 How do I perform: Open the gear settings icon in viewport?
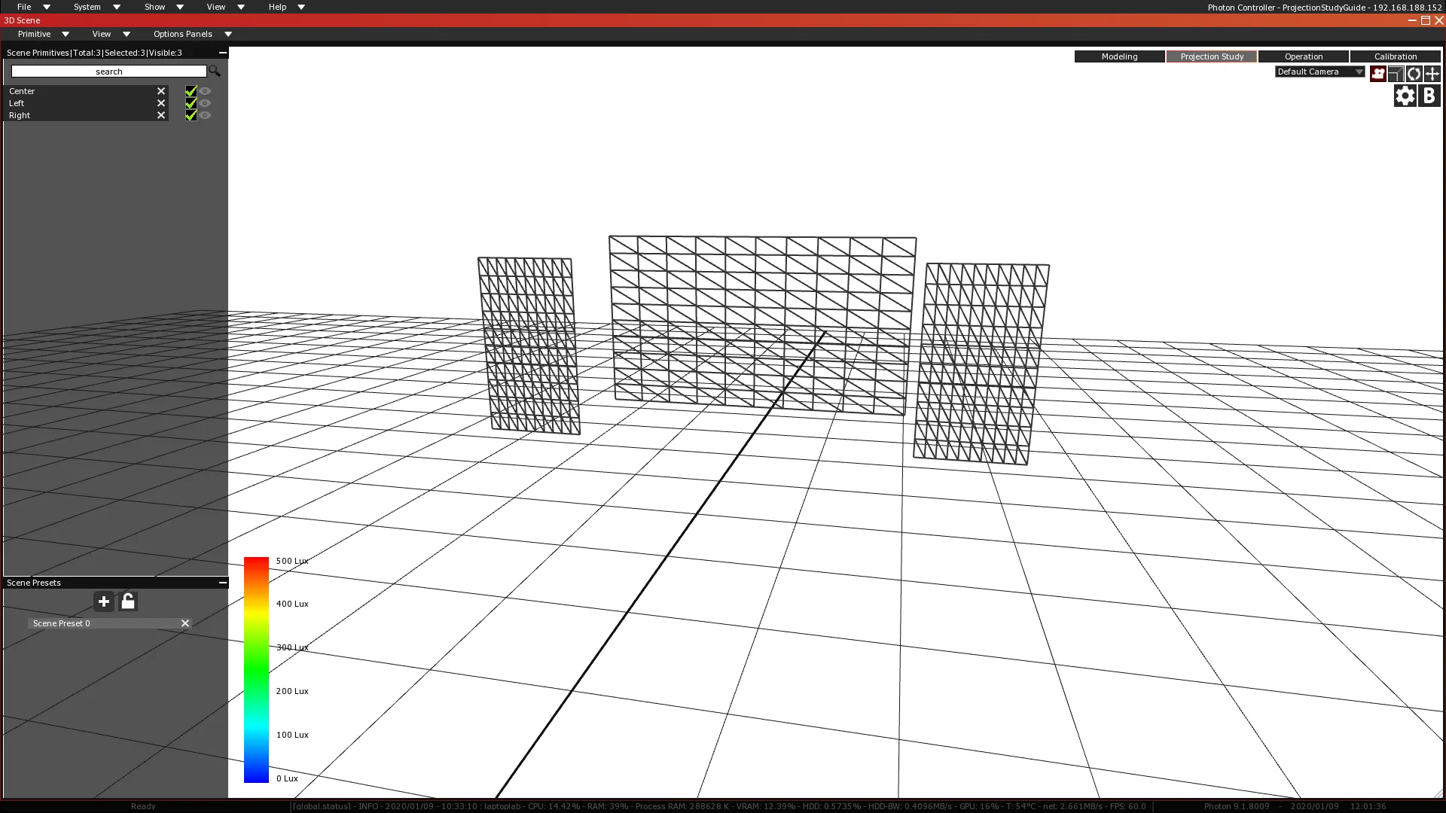pyautogui.click(x=1405, y=96)
